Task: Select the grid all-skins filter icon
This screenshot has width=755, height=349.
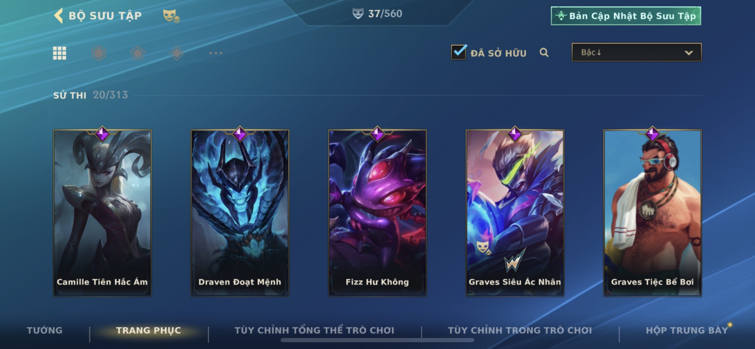Action: coord(60,53)
